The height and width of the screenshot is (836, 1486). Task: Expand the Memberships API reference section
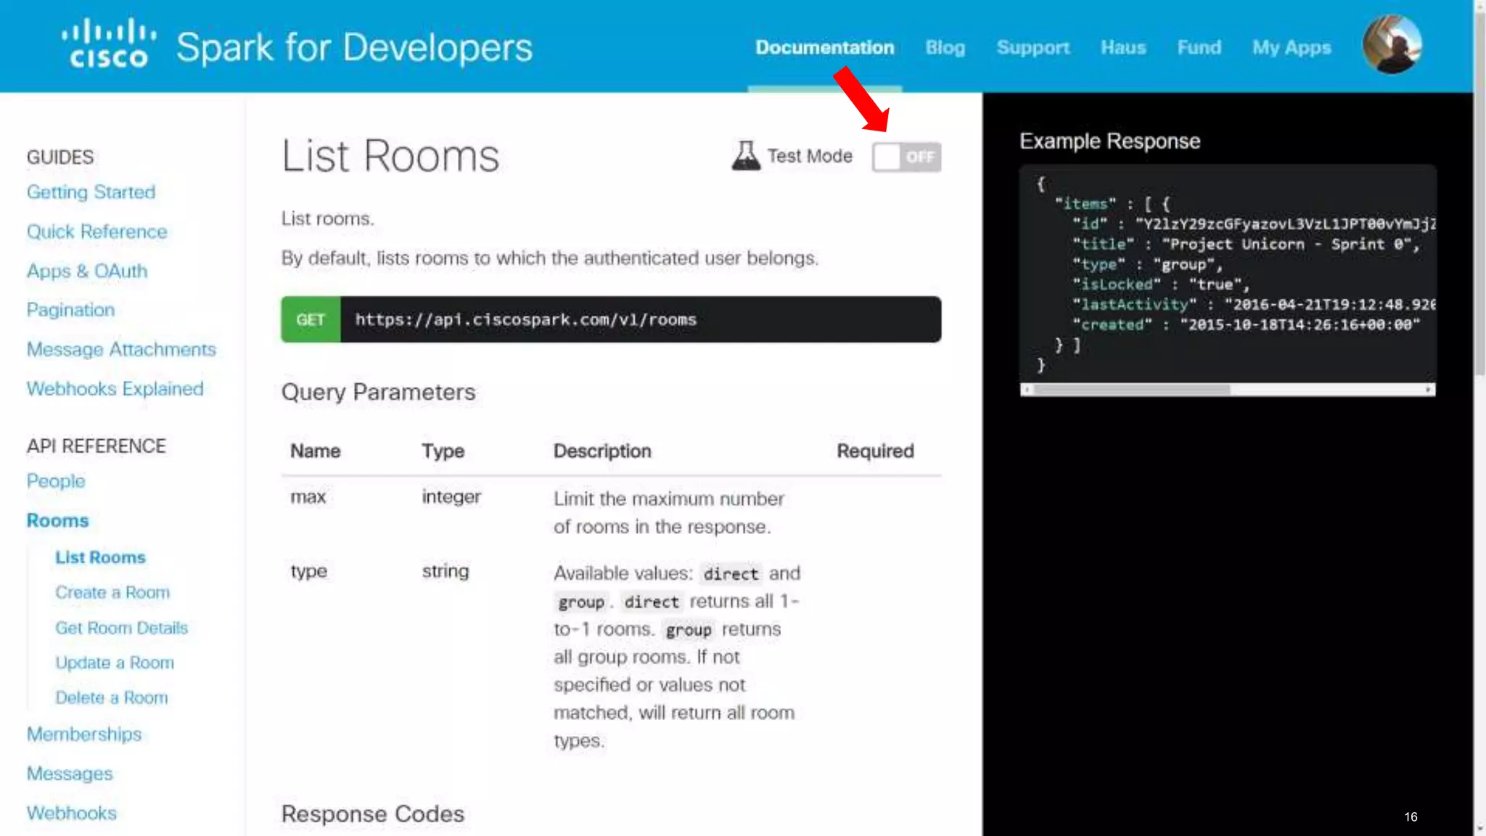84,734
